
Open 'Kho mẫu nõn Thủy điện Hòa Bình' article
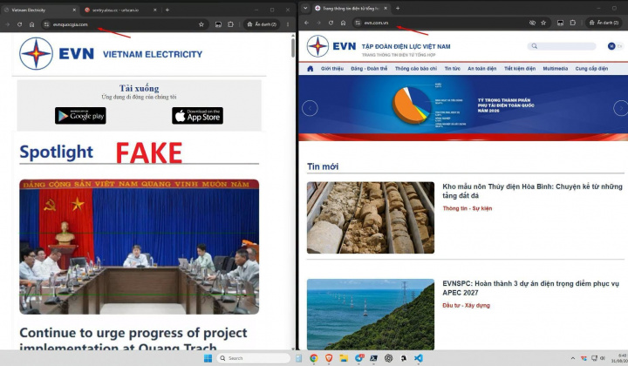pyautogui.click(x=532, y=191)
